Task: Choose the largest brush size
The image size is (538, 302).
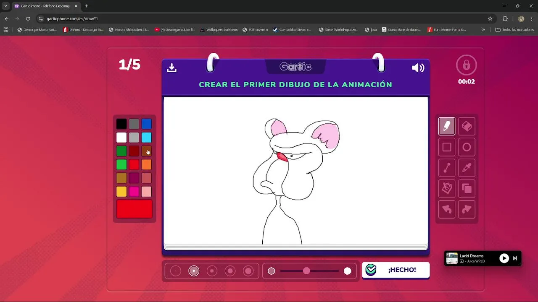Action: click(x=248, y=271)
